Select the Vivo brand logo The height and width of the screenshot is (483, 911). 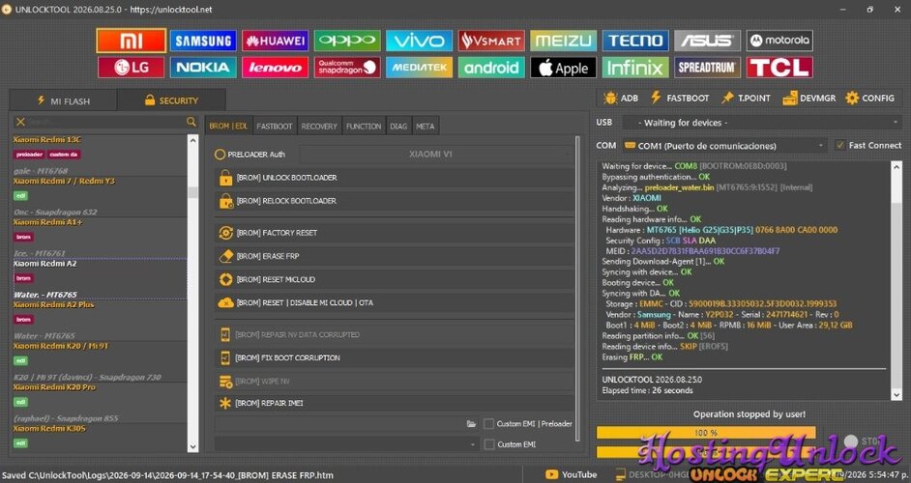click(x=419, y=41)
